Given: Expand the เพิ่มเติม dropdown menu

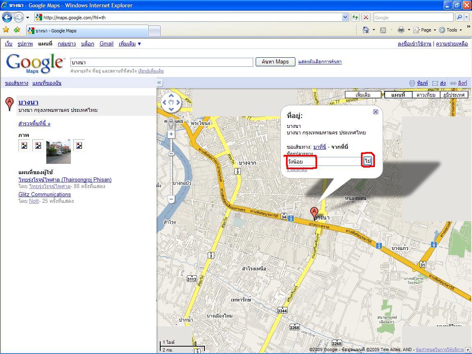Looking at the screenshot, I should [130, 44].
